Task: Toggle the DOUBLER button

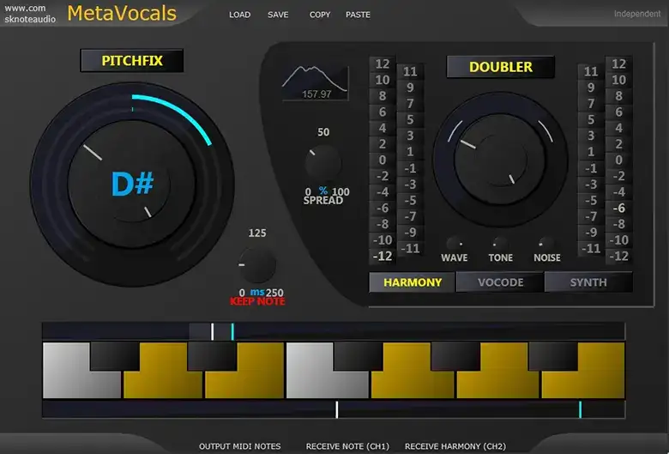Action: coord(501,67)
